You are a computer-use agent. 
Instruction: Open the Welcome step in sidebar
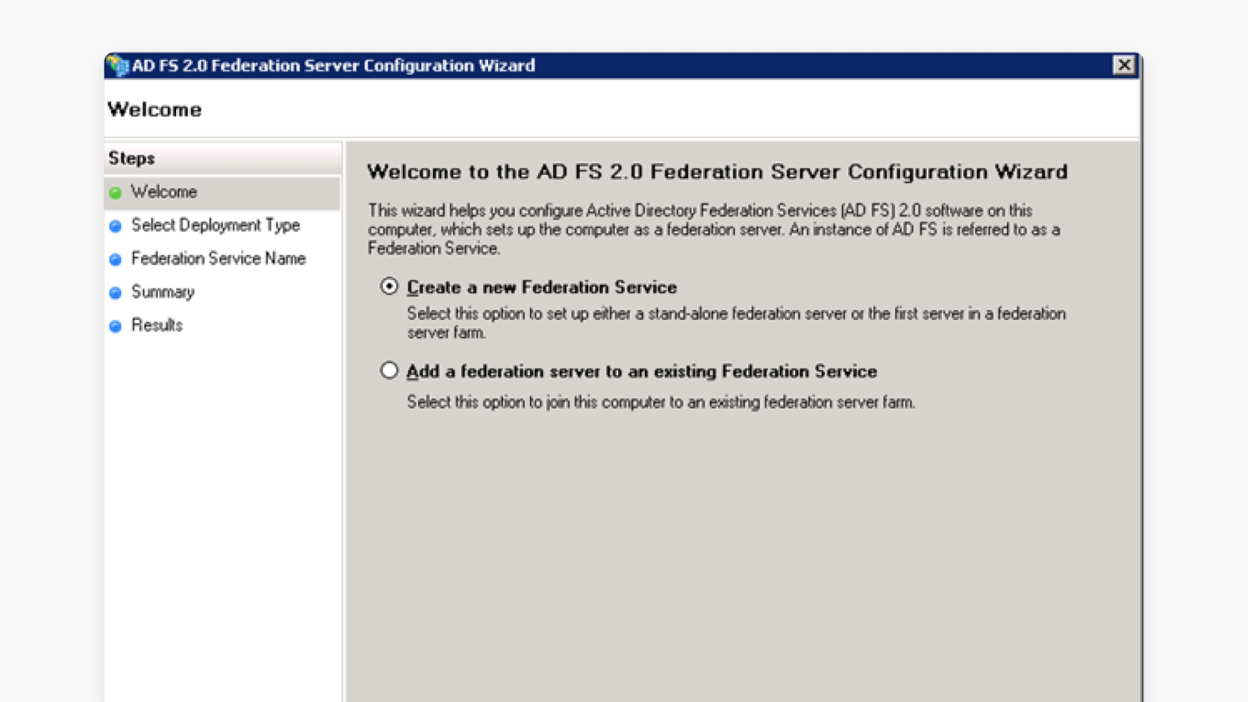(x=222, y=192)
